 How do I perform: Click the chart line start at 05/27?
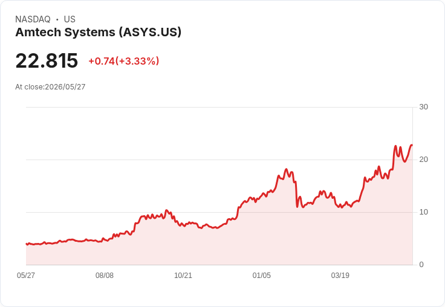point(27,244)
